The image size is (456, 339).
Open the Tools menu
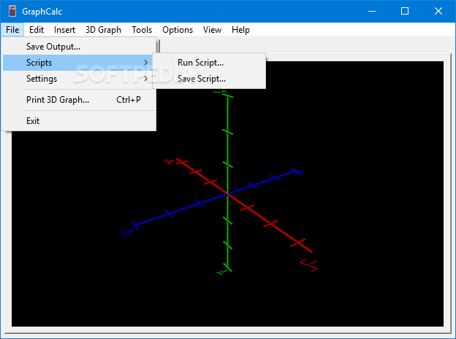point(142,30)
